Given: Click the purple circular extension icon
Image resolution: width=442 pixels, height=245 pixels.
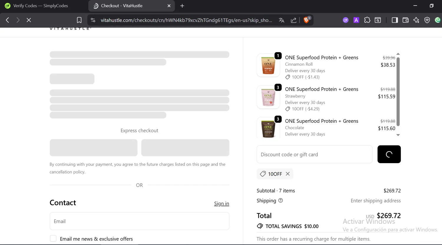Looking at the screenshot, I should (346, 20).
